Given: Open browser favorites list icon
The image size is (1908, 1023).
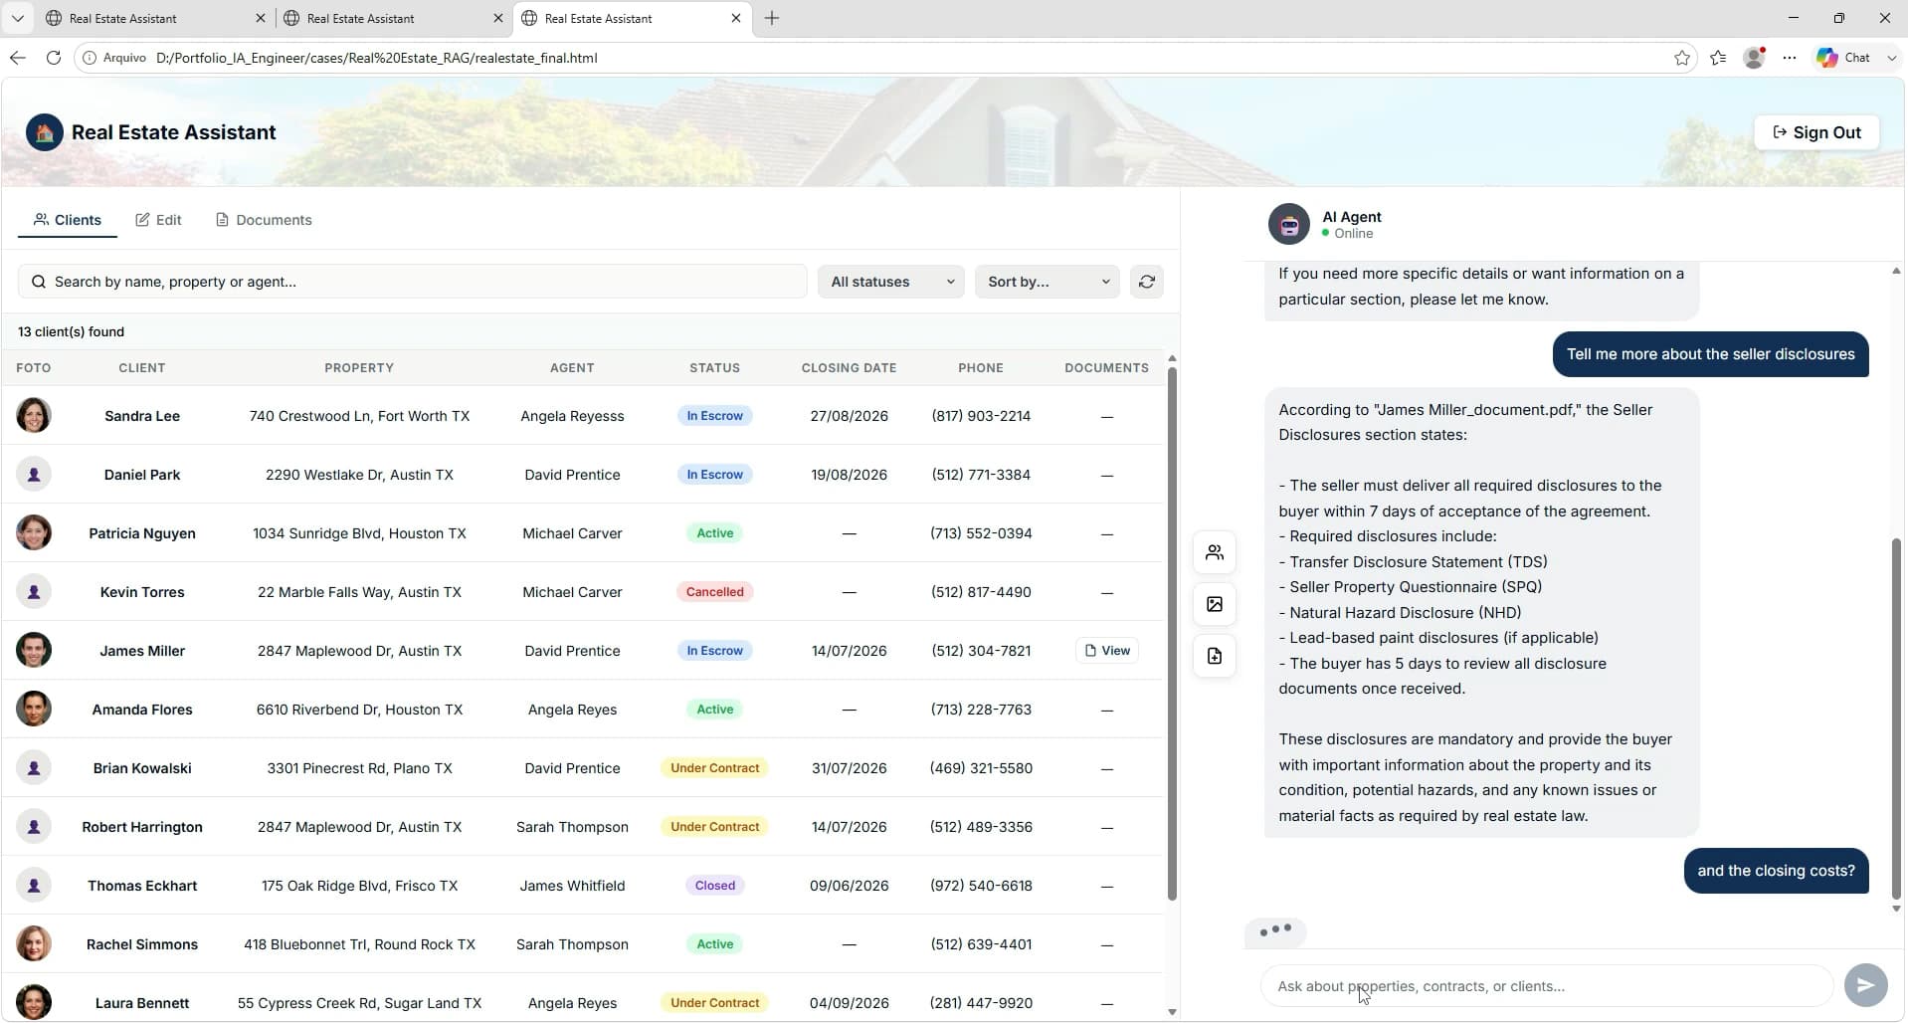Looking at the screenshot, I should click(x=1718, y=58).
